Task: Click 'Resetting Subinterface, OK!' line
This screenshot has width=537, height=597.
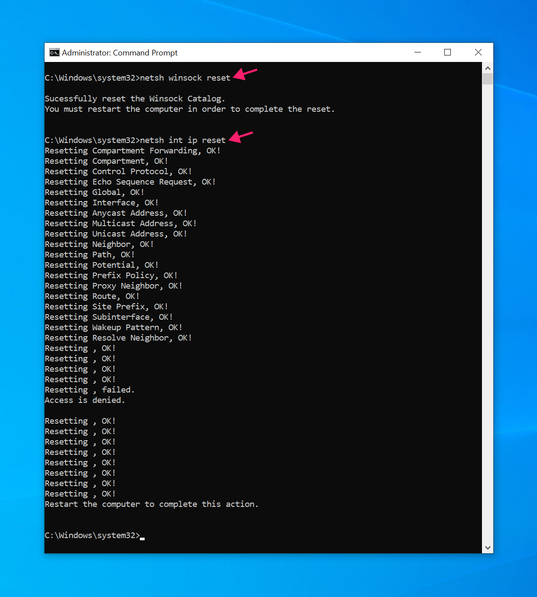Action: click(x=109, y=317)
